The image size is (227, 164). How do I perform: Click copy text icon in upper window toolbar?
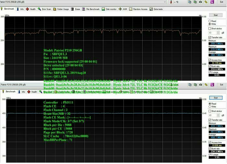click(189, 2)
